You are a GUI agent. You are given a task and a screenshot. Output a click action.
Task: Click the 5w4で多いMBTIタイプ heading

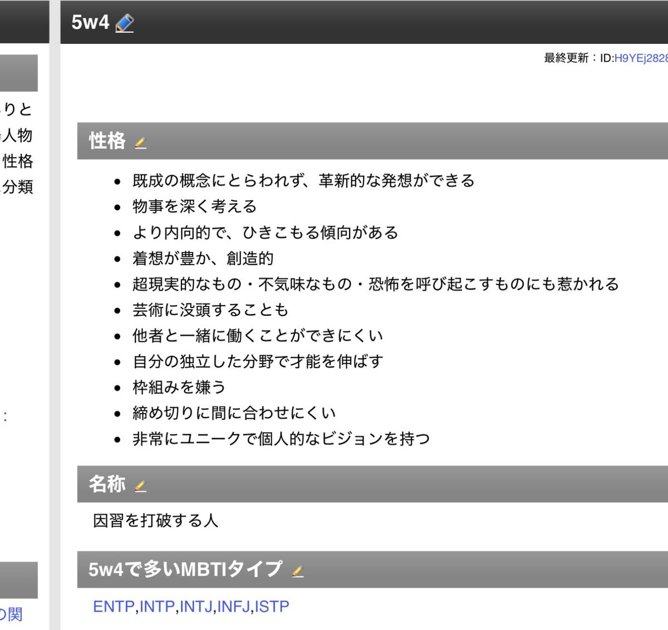pyautogui.click(x=185, y=569)
